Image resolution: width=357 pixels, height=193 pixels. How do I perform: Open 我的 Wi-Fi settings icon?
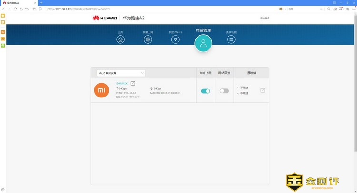[176, 39]
